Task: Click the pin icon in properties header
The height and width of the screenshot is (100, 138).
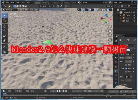Action: tap(134, 40)
